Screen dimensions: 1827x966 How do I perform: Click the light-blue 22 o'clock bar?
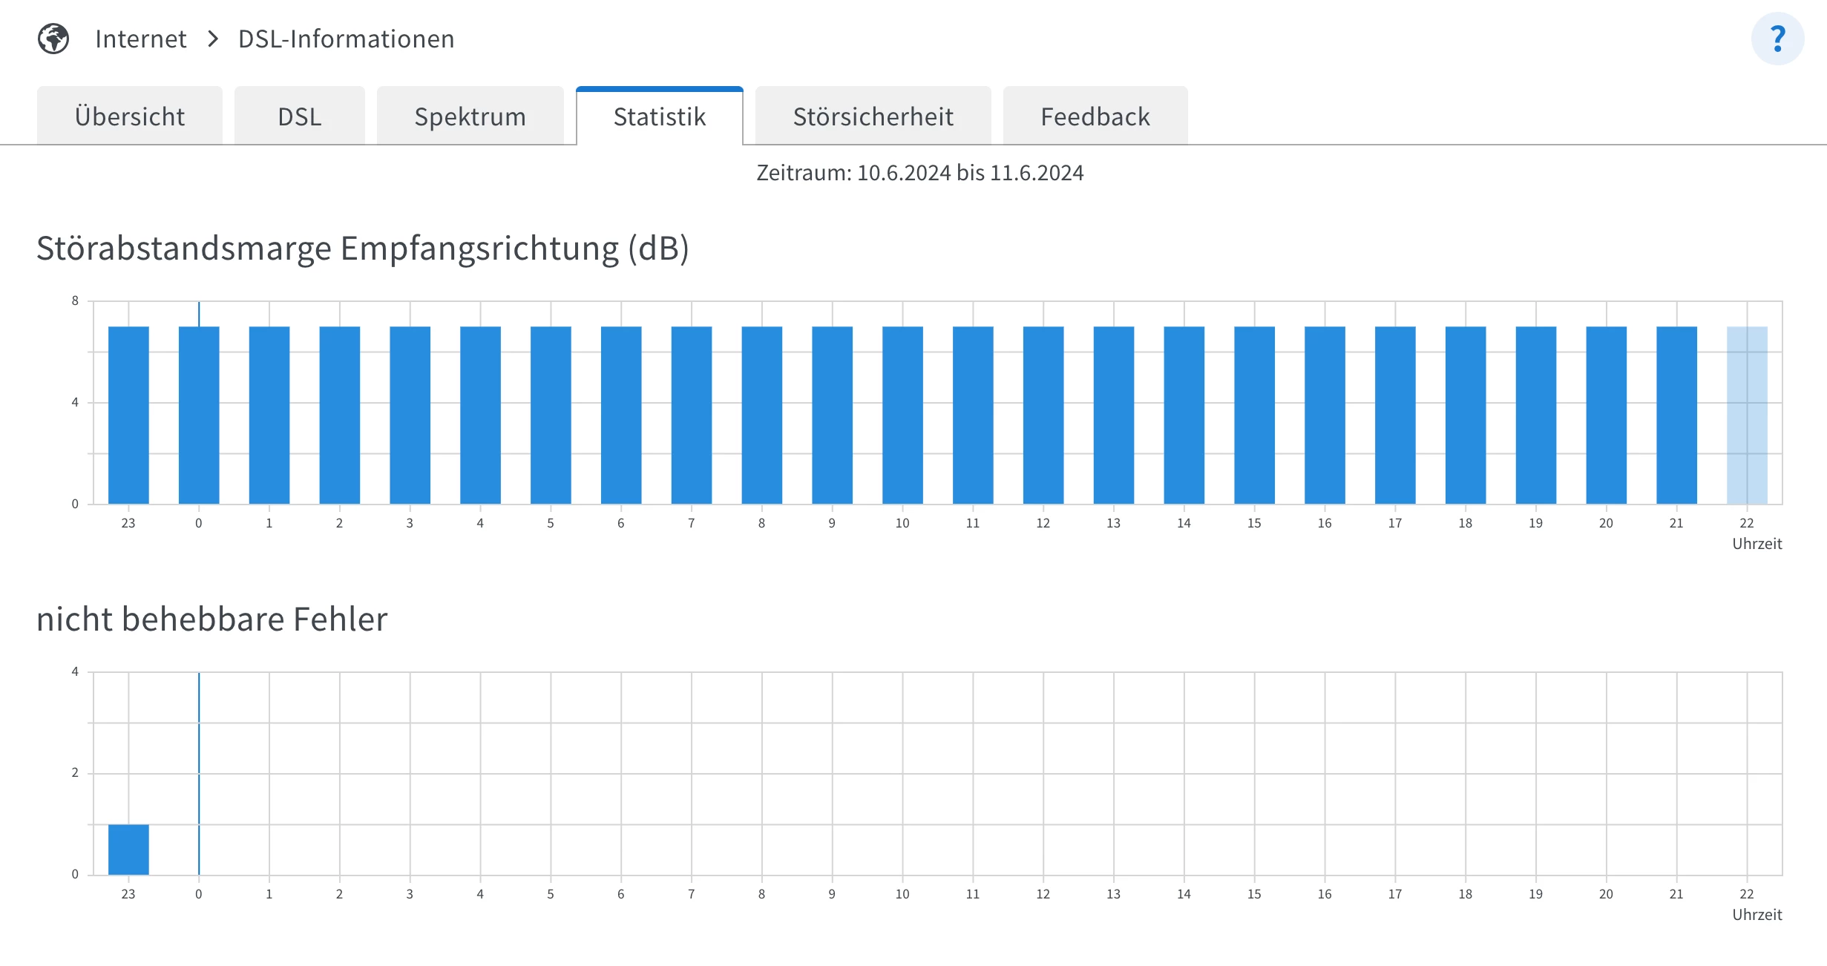[x=1747, y=415]
